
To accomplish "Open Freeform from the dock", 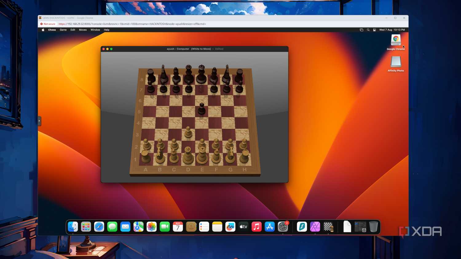I will point(230,227).
